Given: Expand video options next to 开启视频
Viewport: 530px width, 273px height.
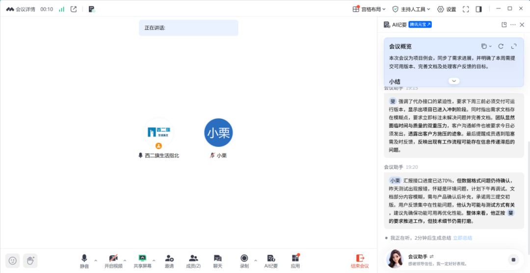Looking at the screenshot, I should pyautogui.click(x=125, y=261).
